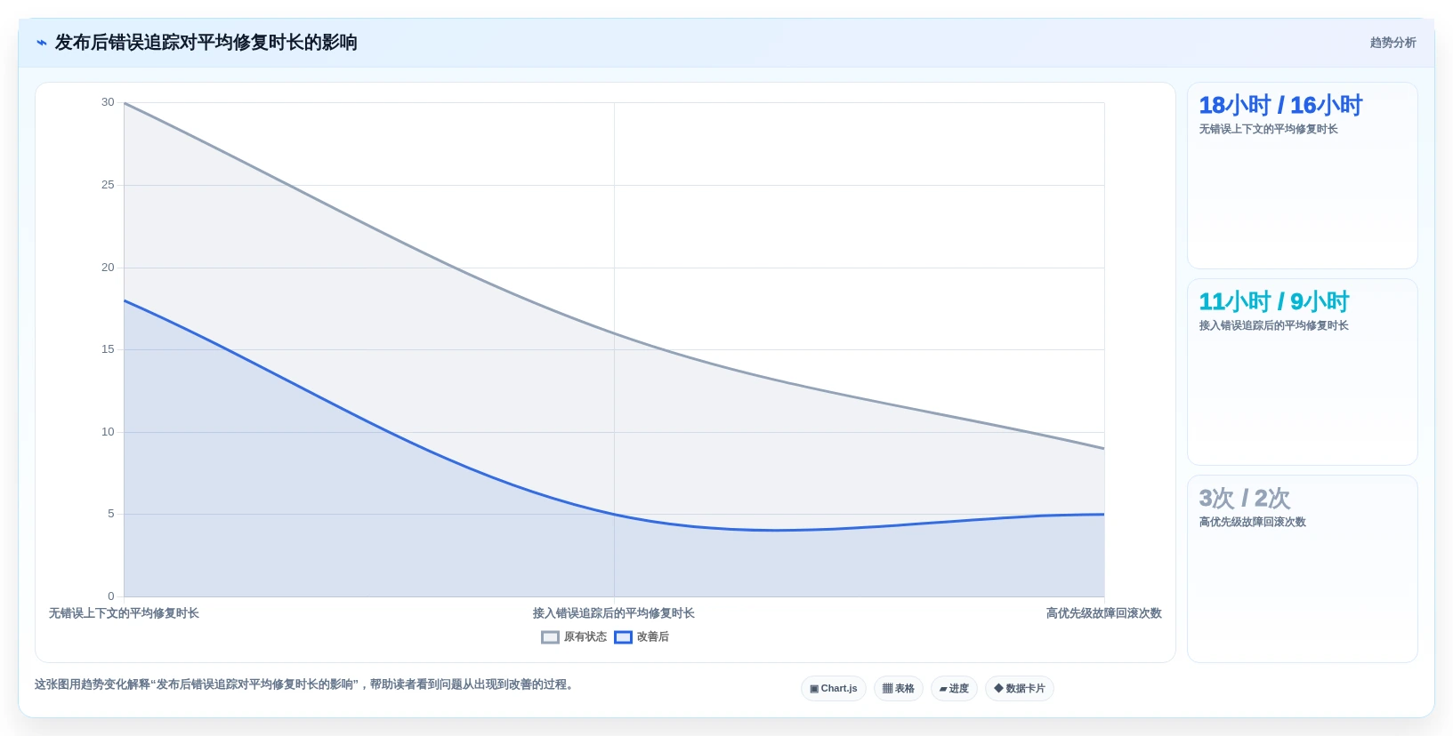The height and width of the screenshot is (736, 1453).
Task: Click y-axis value 25
Action: click(108, 185)
